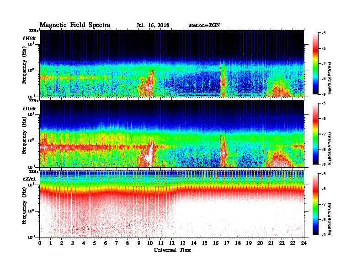Image resolution: width=362 pixels, height=279 pixels.
Task: Click the log(PSD) label beside dZ/dt color scale
Action: click(x=330, y=219)
